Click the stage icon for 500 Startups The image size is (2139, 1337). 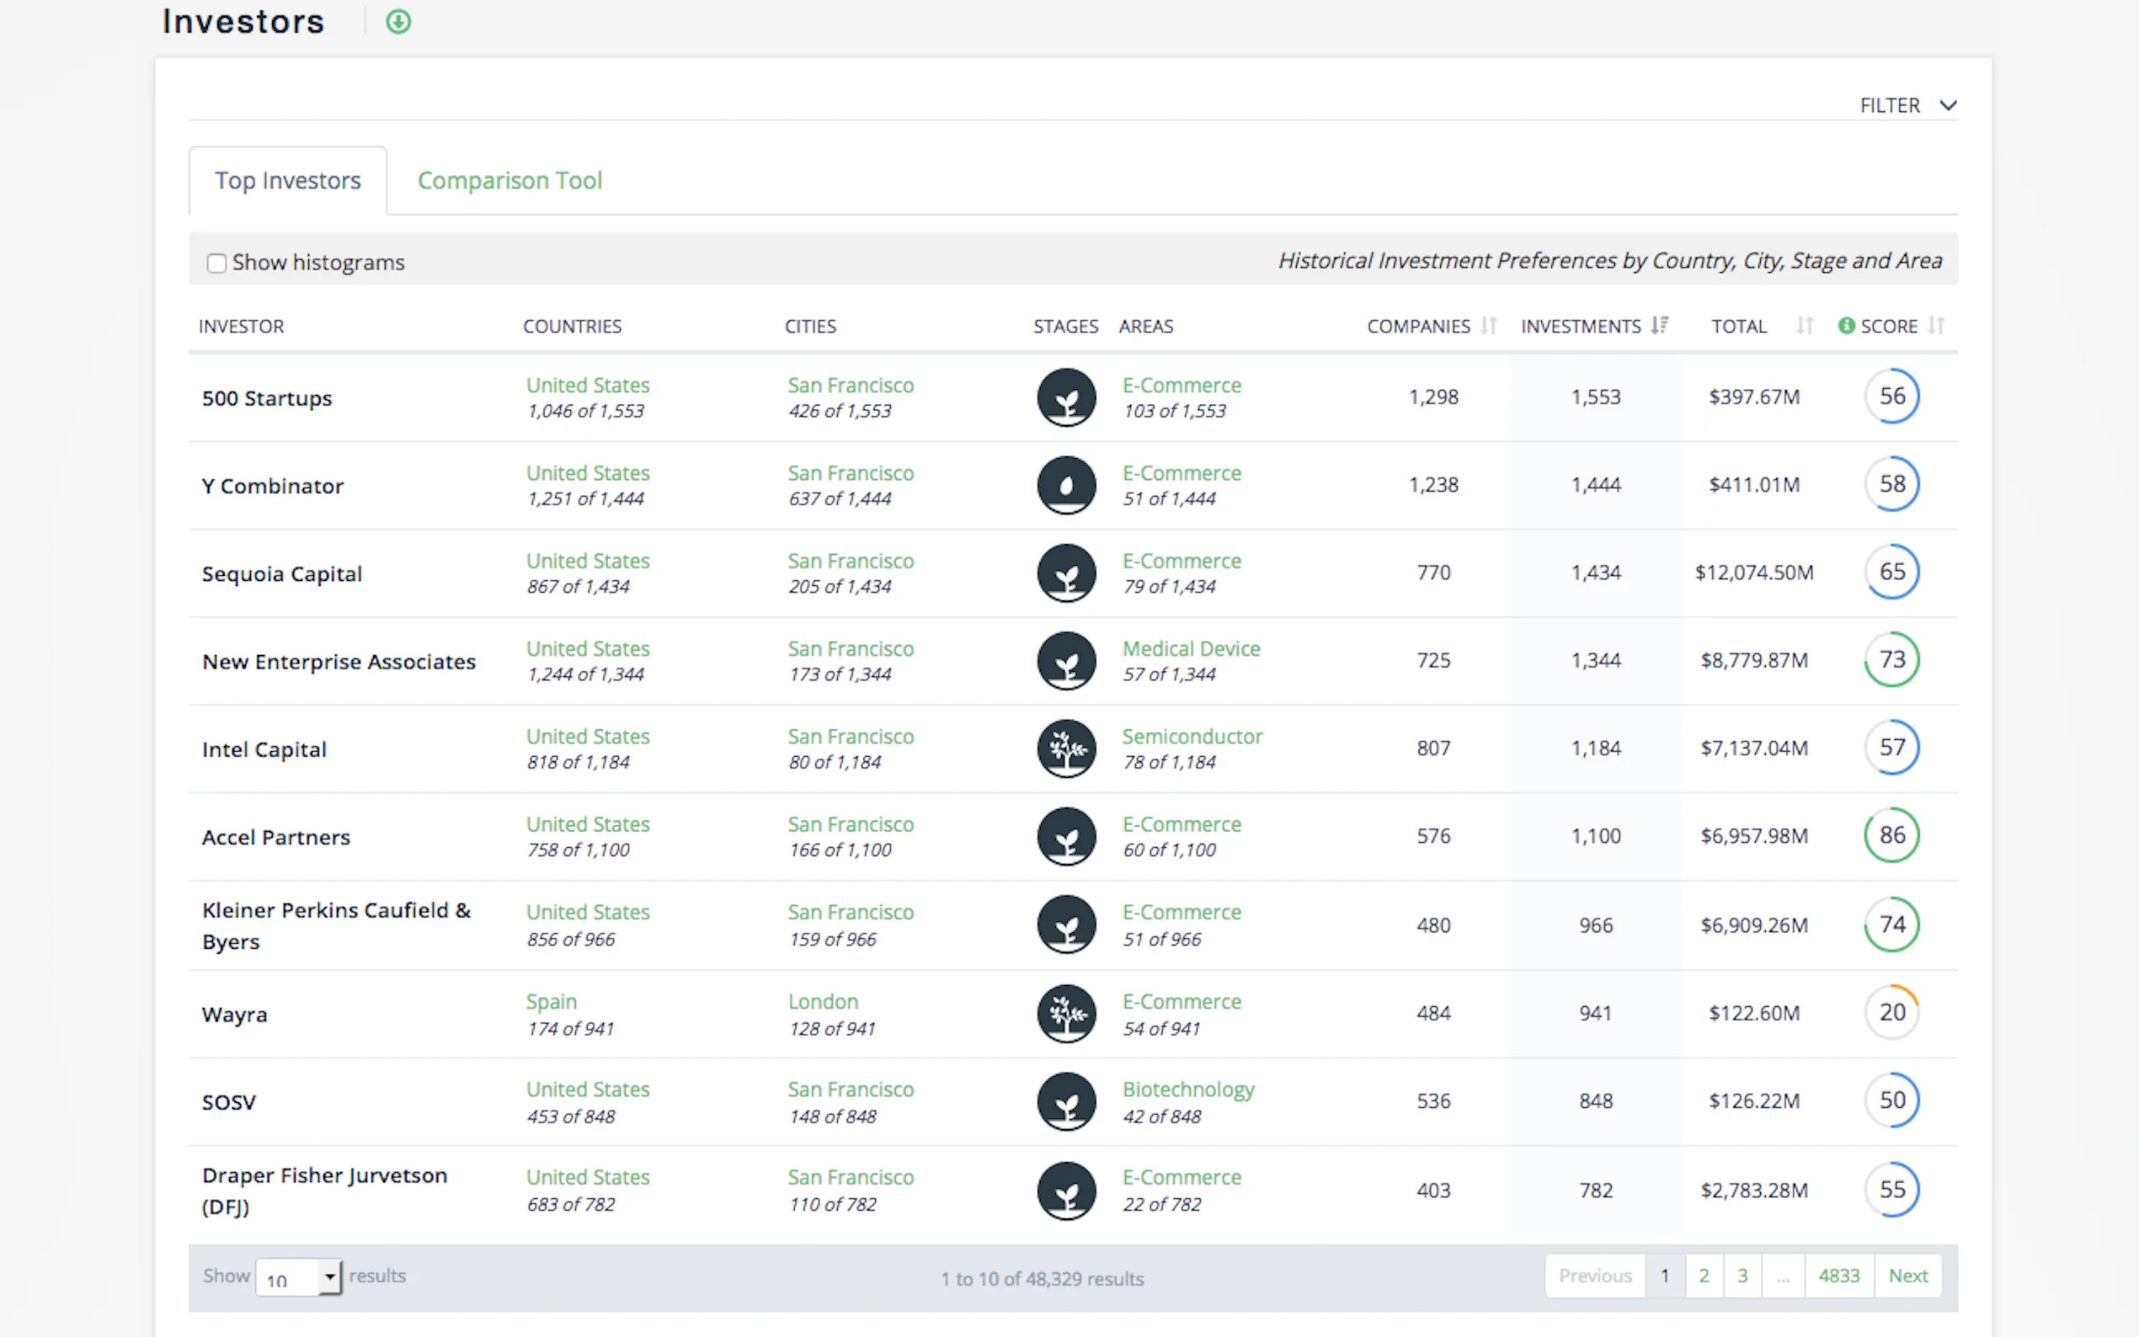1066,397
